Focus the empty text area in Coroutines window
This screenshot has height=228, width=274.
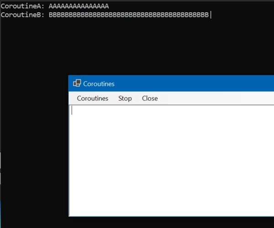[172, 161]
